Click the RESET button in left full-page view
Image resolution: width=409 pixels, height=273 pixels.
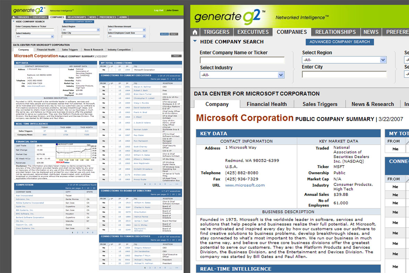click(x=174, y=34)
